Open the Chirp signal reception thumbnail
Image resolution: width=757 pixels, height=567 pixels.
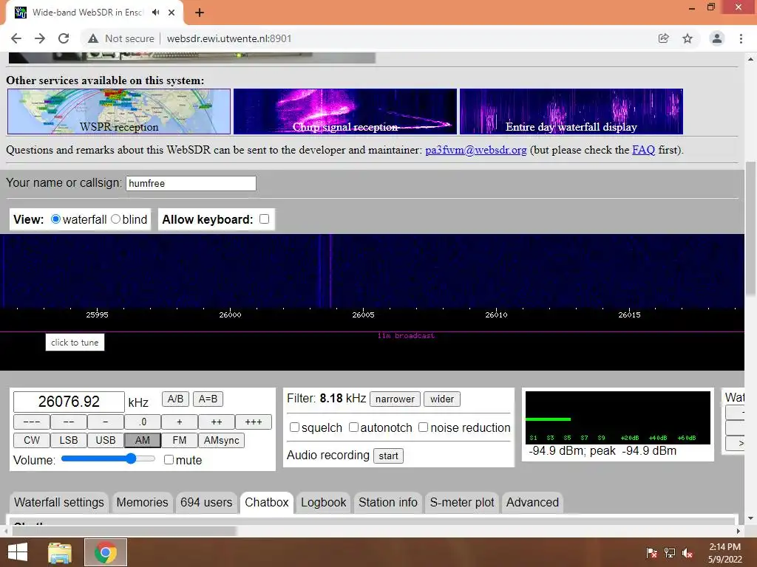point(344,111)
